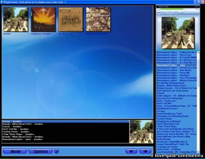The width and height of the screenshot is (205, 159).
Task: Skip to next track in player controls
Action: coord(171,13)
